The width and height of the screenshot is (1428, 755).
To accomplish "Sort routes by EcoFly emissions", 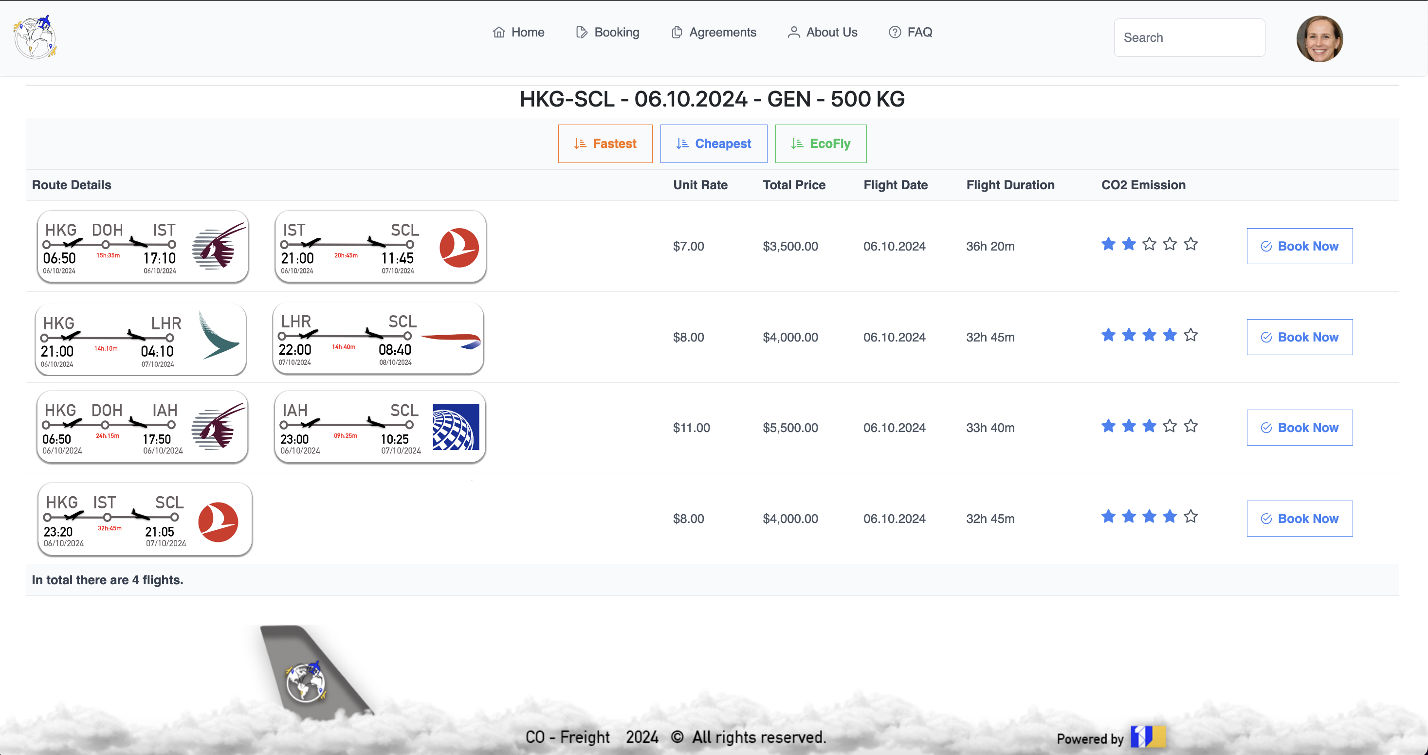I will pyautogui.click(x=821, y=144).
